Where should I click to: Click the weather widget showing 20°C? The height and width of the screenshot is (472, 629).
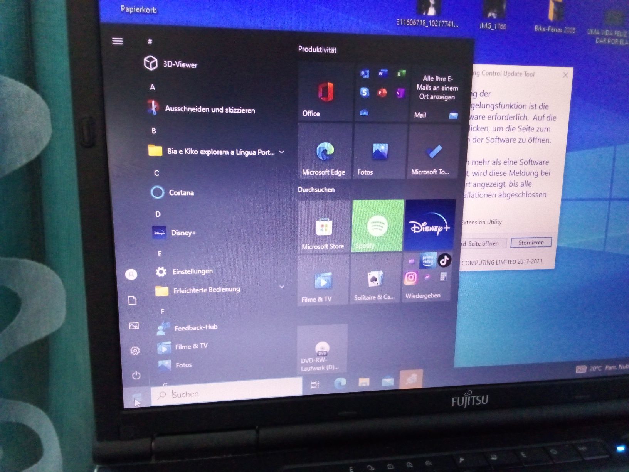click(602, 368)
